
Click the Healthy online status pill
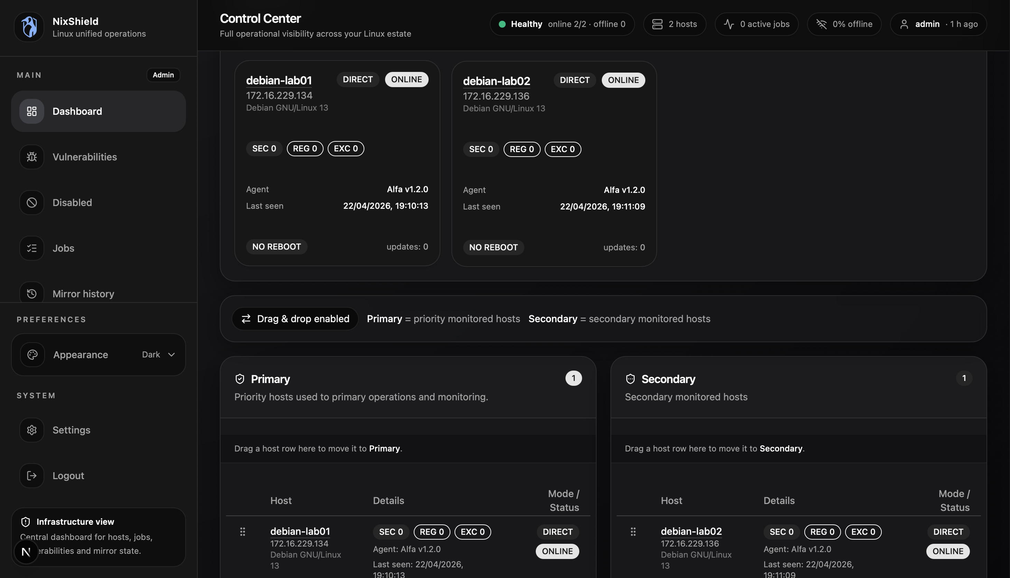point(562,24)
